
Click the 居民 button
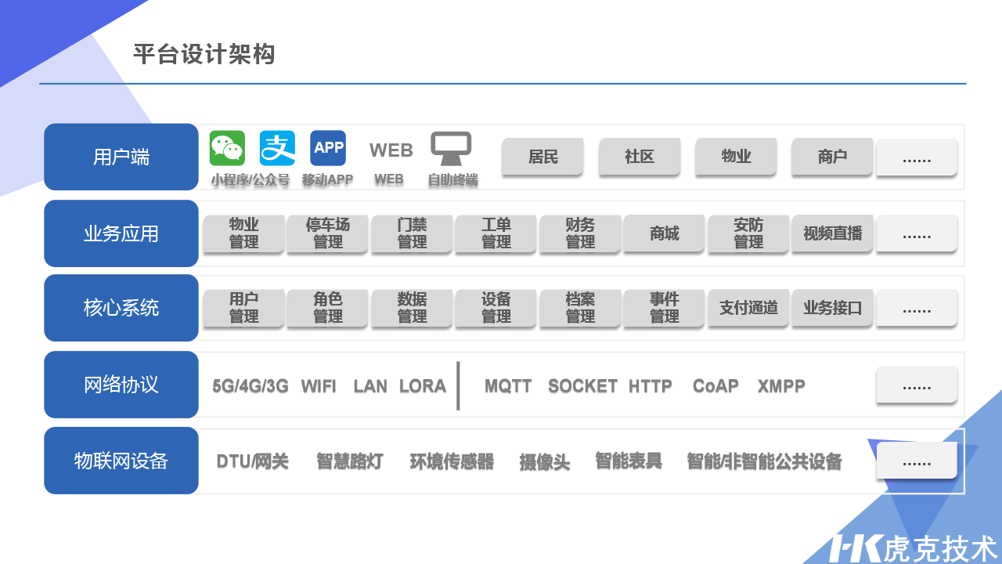tap(543, 157)
